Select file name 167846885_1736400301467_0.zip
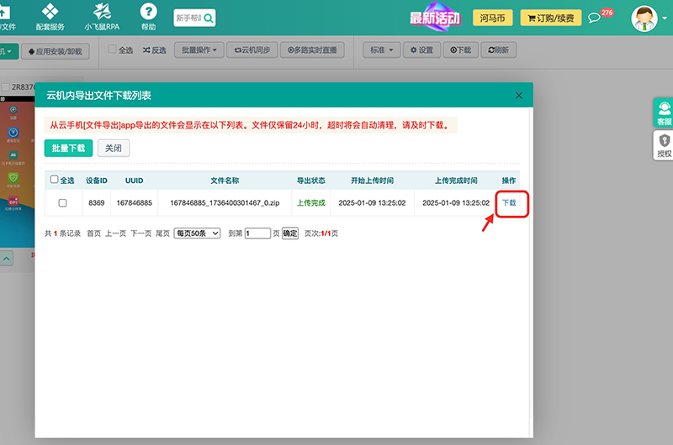673x445 pixels. 225,202
